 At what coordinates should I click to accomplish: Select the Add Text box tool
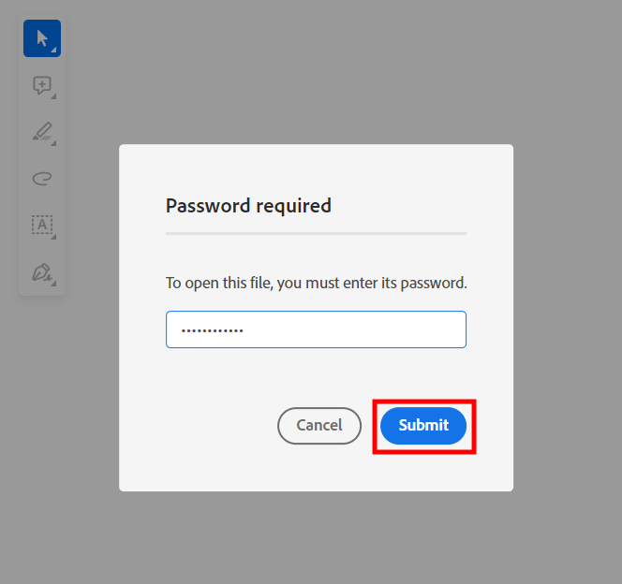[x=41, y=225]
